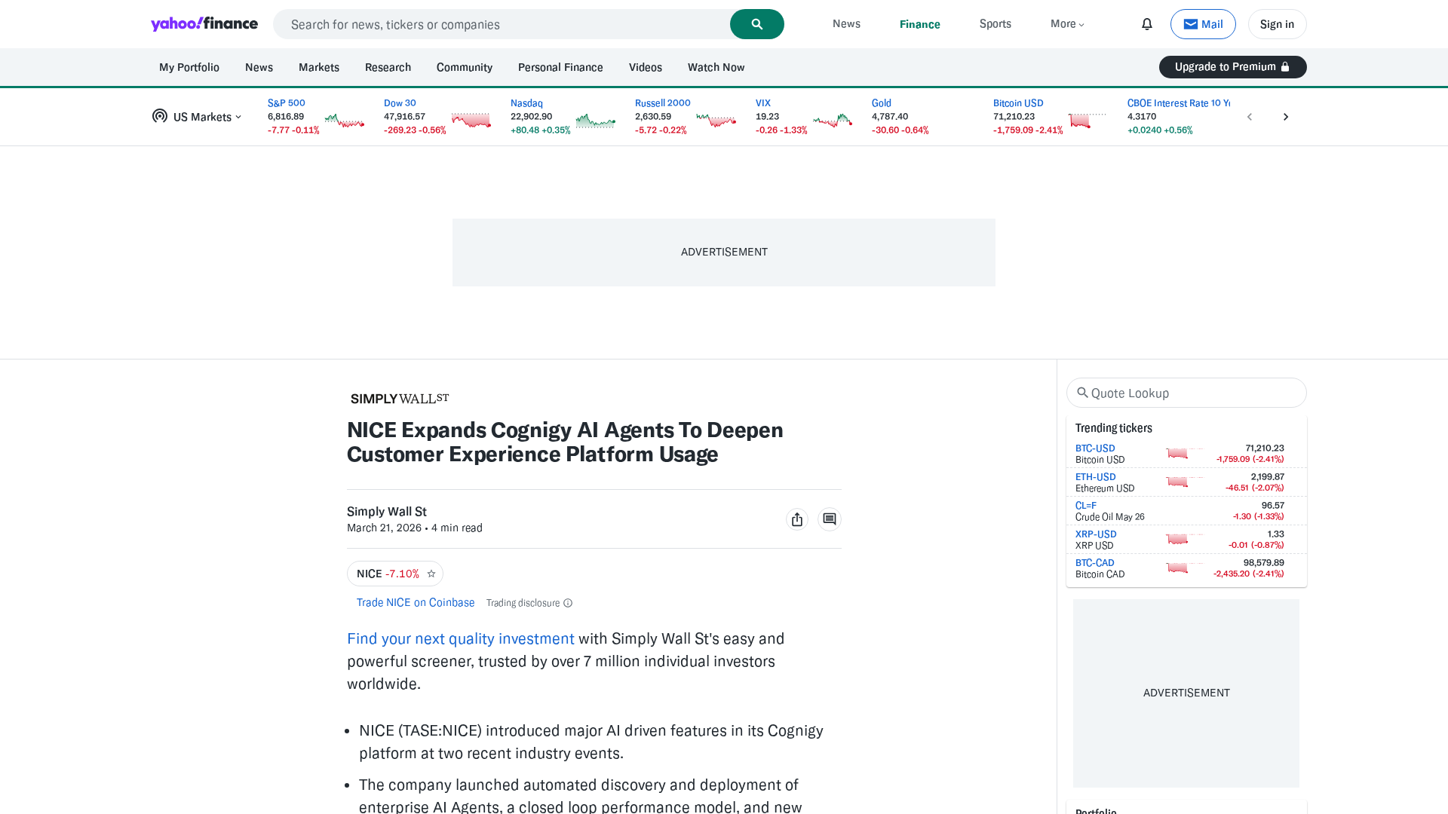Expand the More menu

pyautogui.click(x=1067, y=24)
